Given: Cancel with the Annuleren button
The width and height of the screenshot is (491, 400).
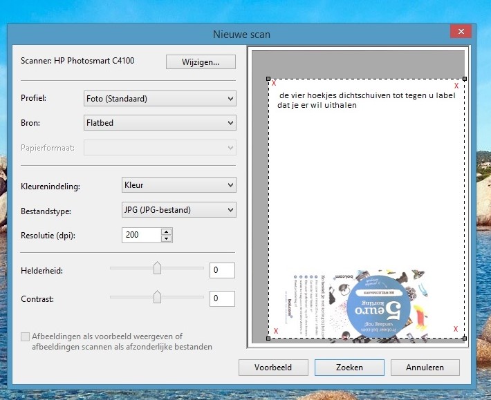Looking at the screenshot, I should pyautogui.click(x=425, y=368).
